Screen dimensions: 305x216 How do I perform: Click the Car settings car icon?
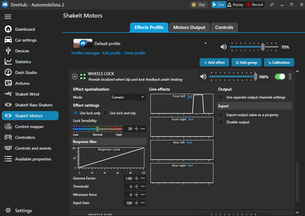pos(8,40)
